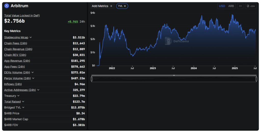The image size is (261, 132).
Task: Click the $2b y-axis label
Action: (x=93, y=39)
